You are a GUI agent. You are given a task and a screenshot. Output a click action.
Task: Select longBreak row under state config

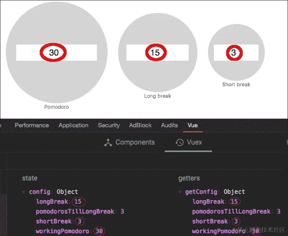(61, 201)
